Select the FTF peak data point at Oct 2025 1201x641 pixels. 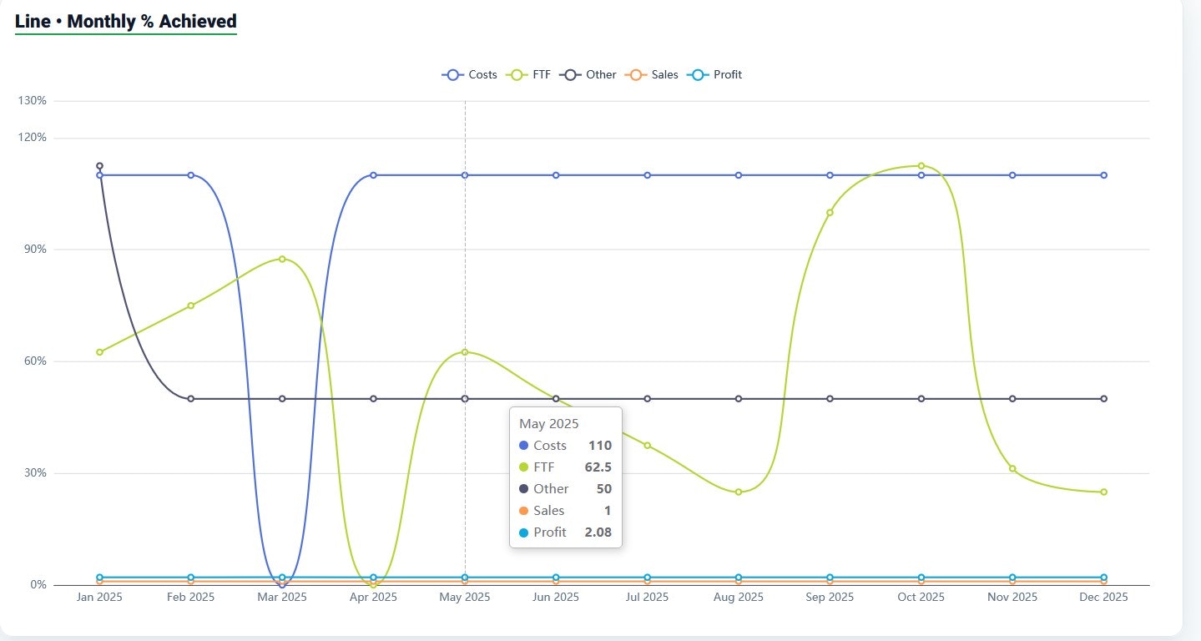(921, 165)
